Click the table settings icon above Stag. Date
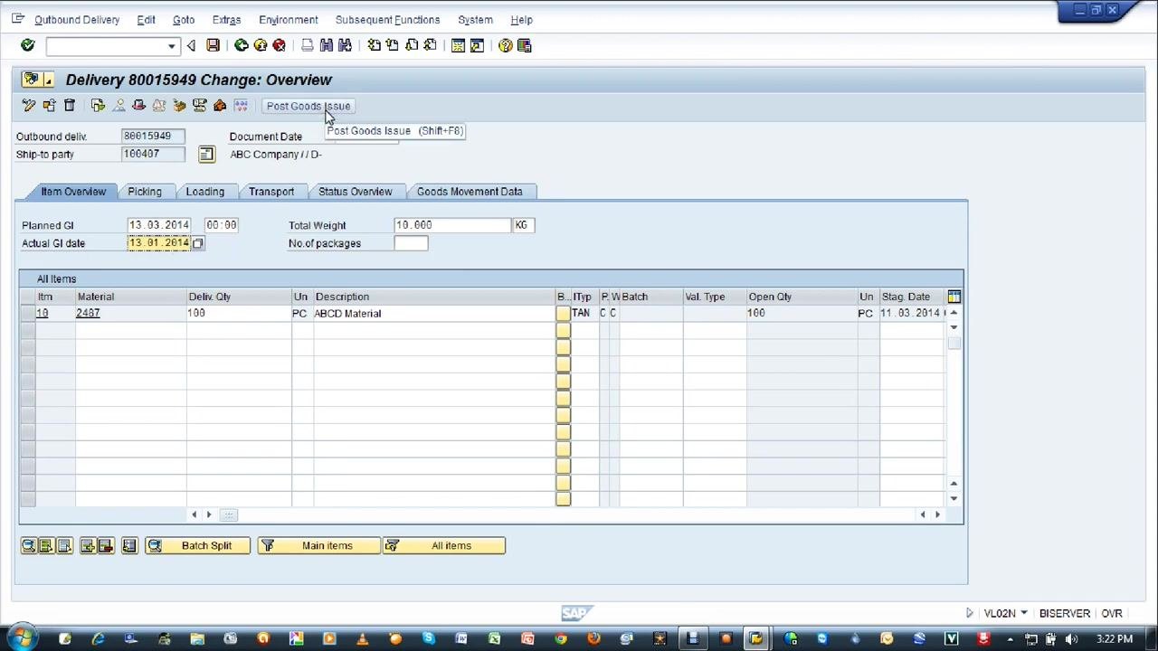1158x651 pixels. [x=954, y=297]
